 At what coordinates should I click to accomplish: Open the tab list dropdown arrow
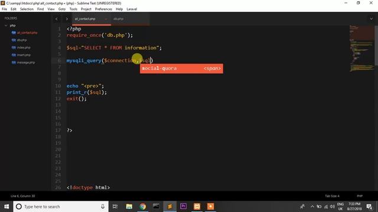point(372,19)
